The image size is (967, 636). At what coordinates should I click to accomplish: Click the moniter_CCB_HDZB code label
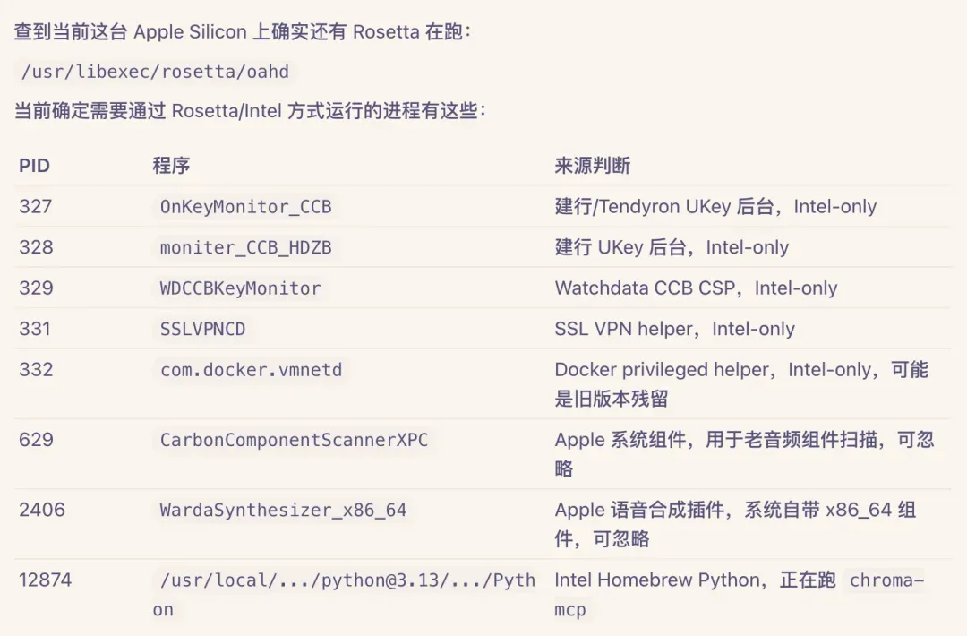[246, 247]
